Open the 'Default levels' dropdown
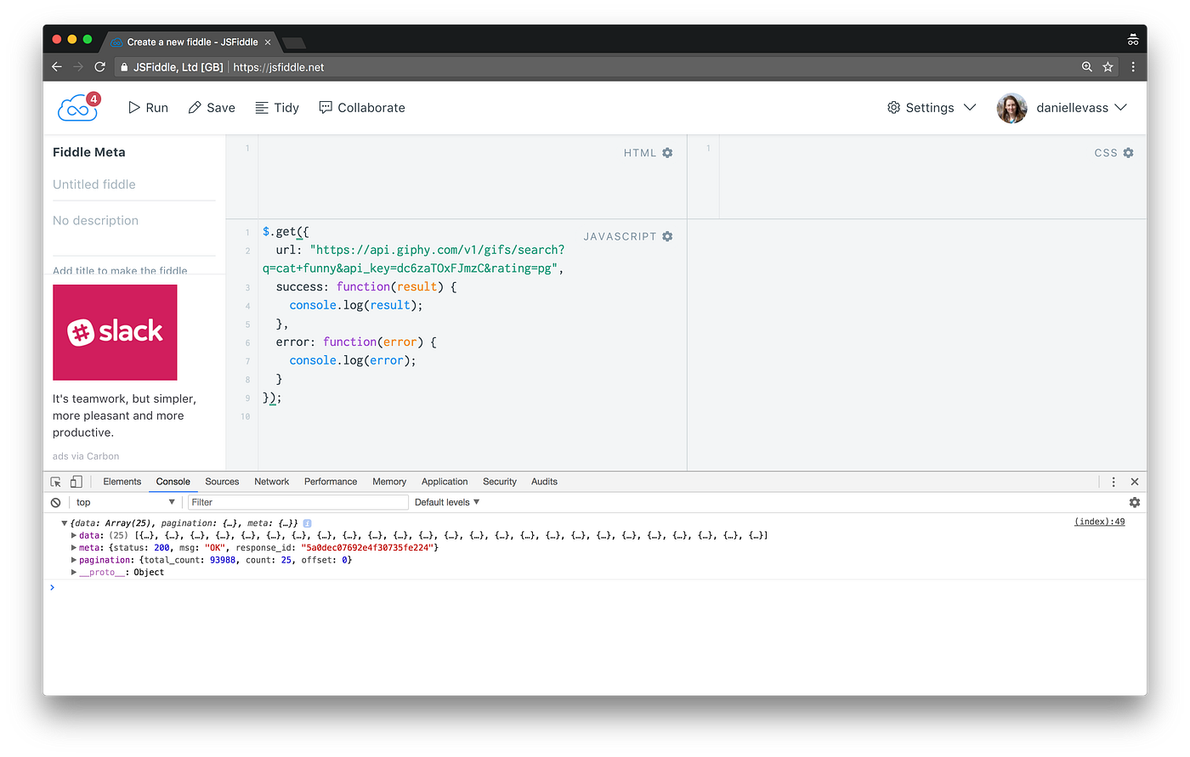1190x757 pixels. click(x=445, y=502)
